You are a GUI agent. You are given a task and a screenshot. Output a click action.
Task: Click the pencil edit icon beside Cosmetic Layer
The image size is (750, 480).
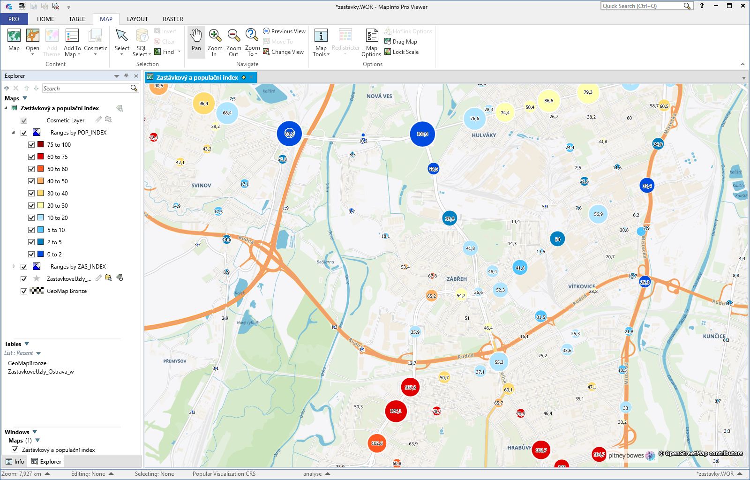98,120
